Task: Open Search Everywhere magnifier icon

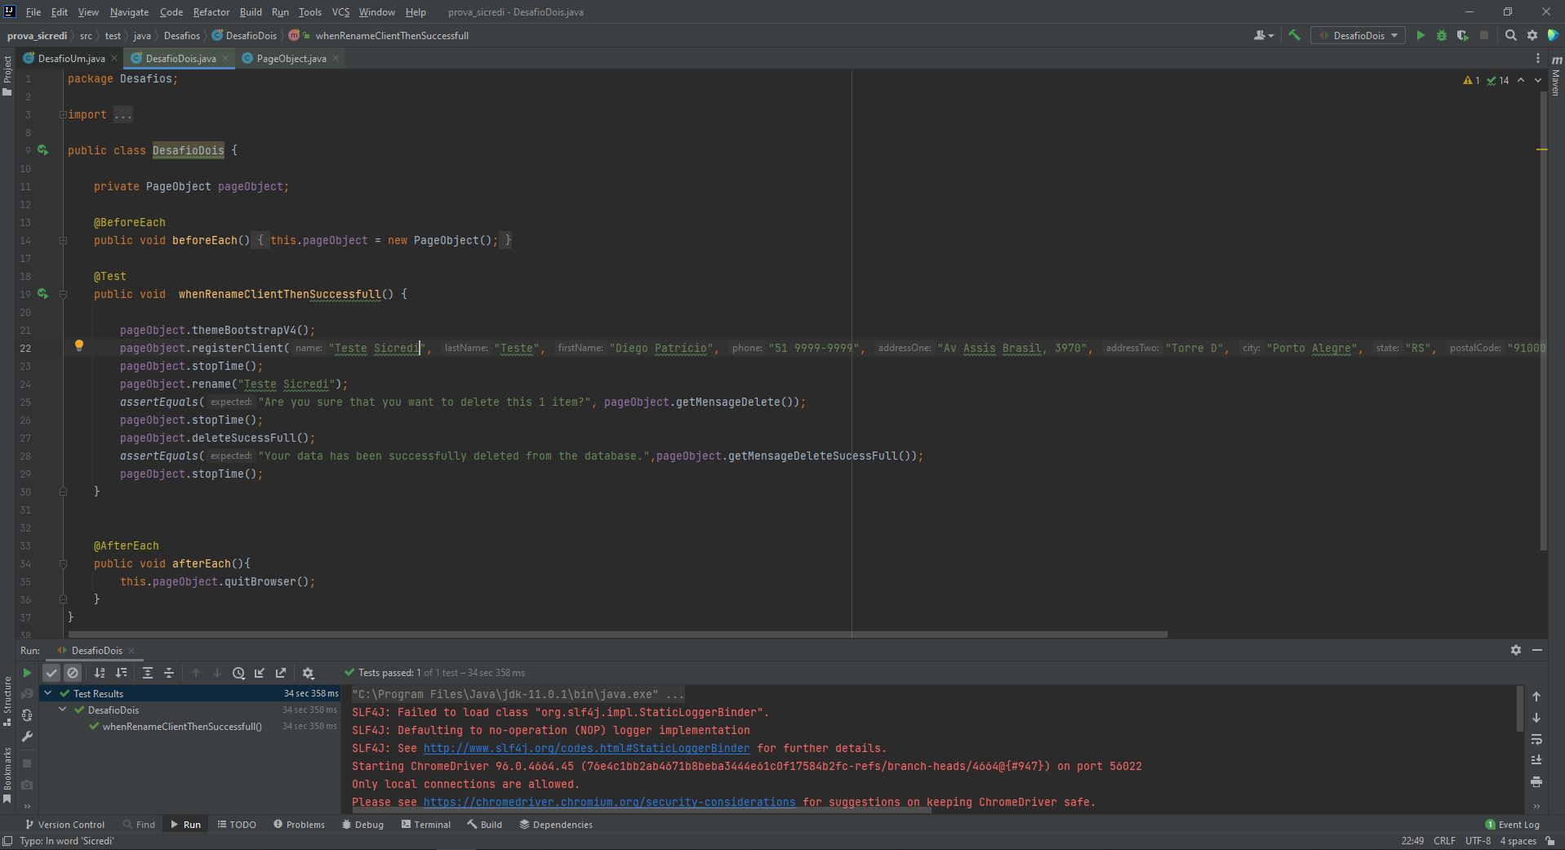Action: pyautogui.click(x=1510, y=35)
